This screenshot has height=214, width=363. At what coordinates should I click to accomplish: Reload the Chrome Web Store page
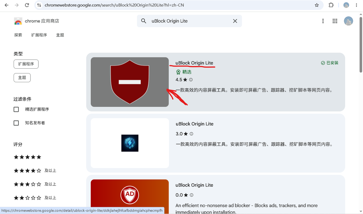(x=27, y=5)
